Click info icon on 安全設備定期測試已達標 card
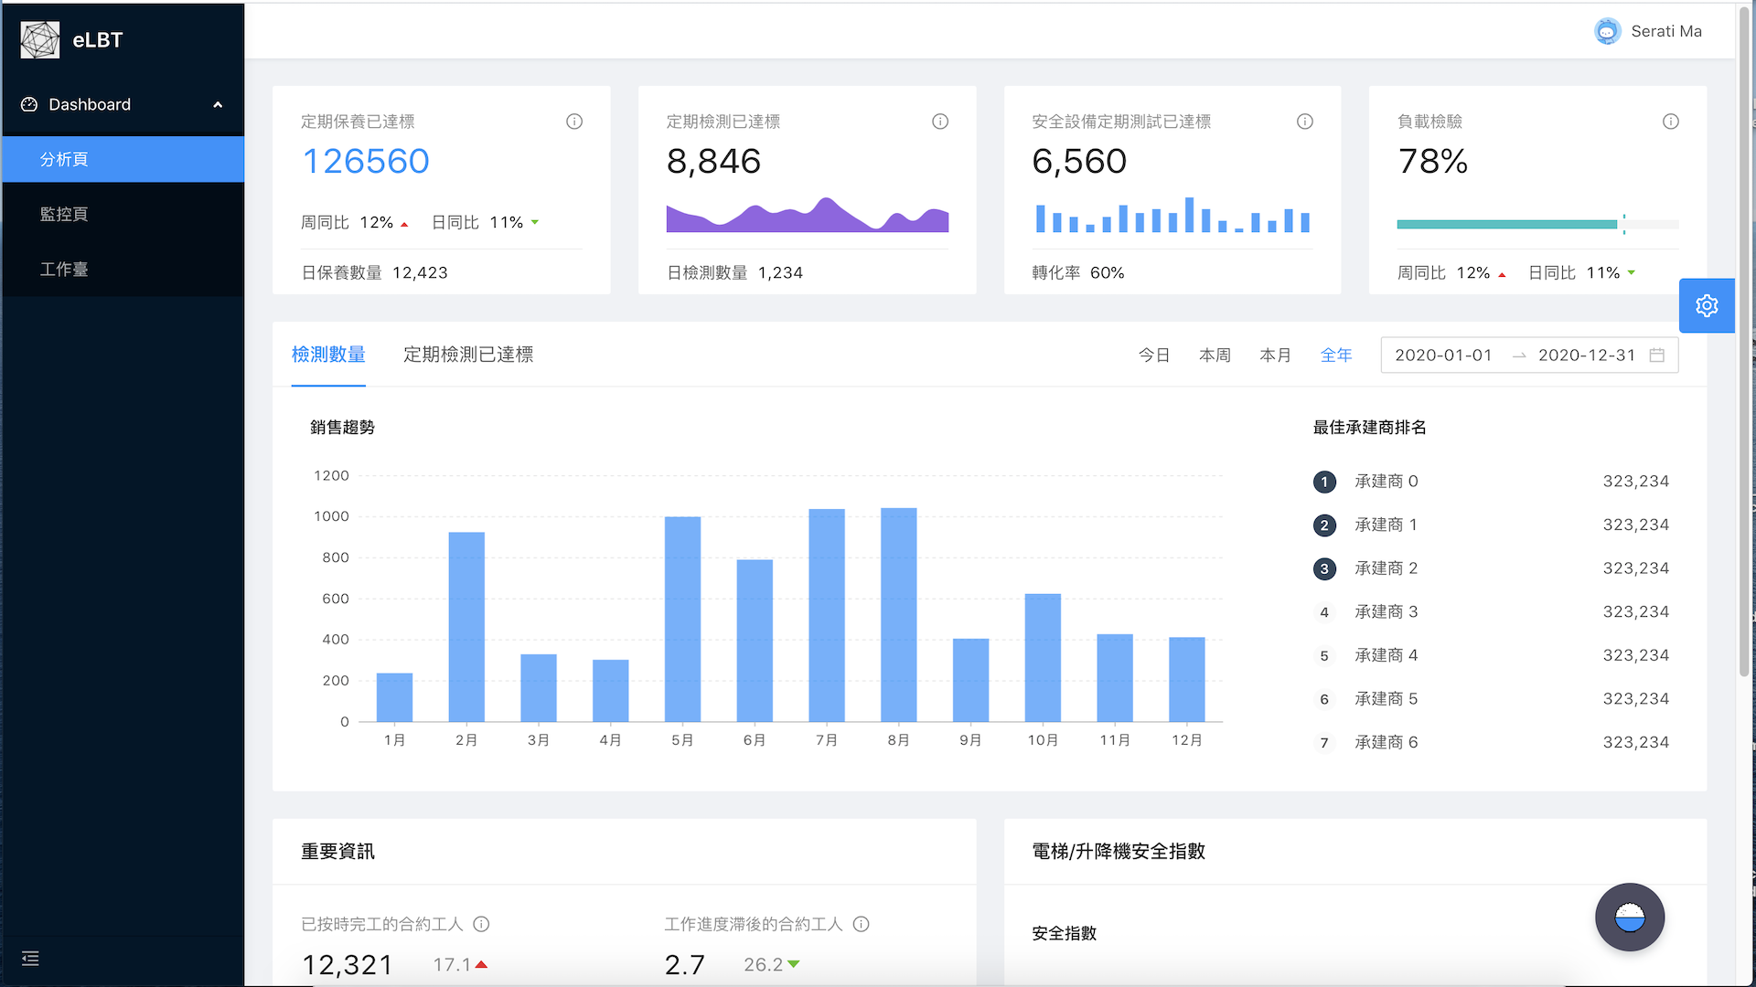 (1305, 122)
